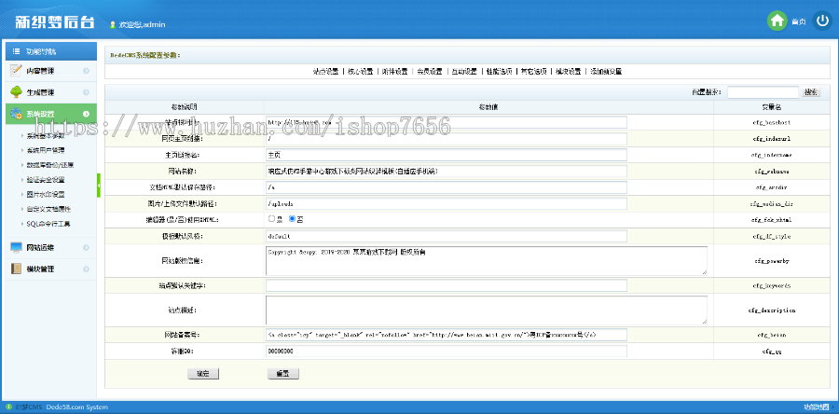Click the green status icon in footer
Image resolution: width=839 pixels, height=414 pixels.
pyautogui.click(x=8, y=407)
